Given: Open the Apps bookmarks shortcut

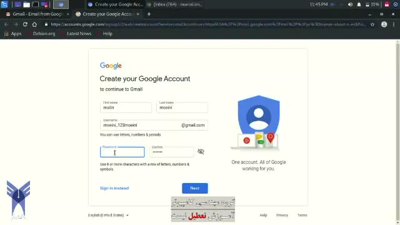Looking at the screenshot, I should 12,33.
